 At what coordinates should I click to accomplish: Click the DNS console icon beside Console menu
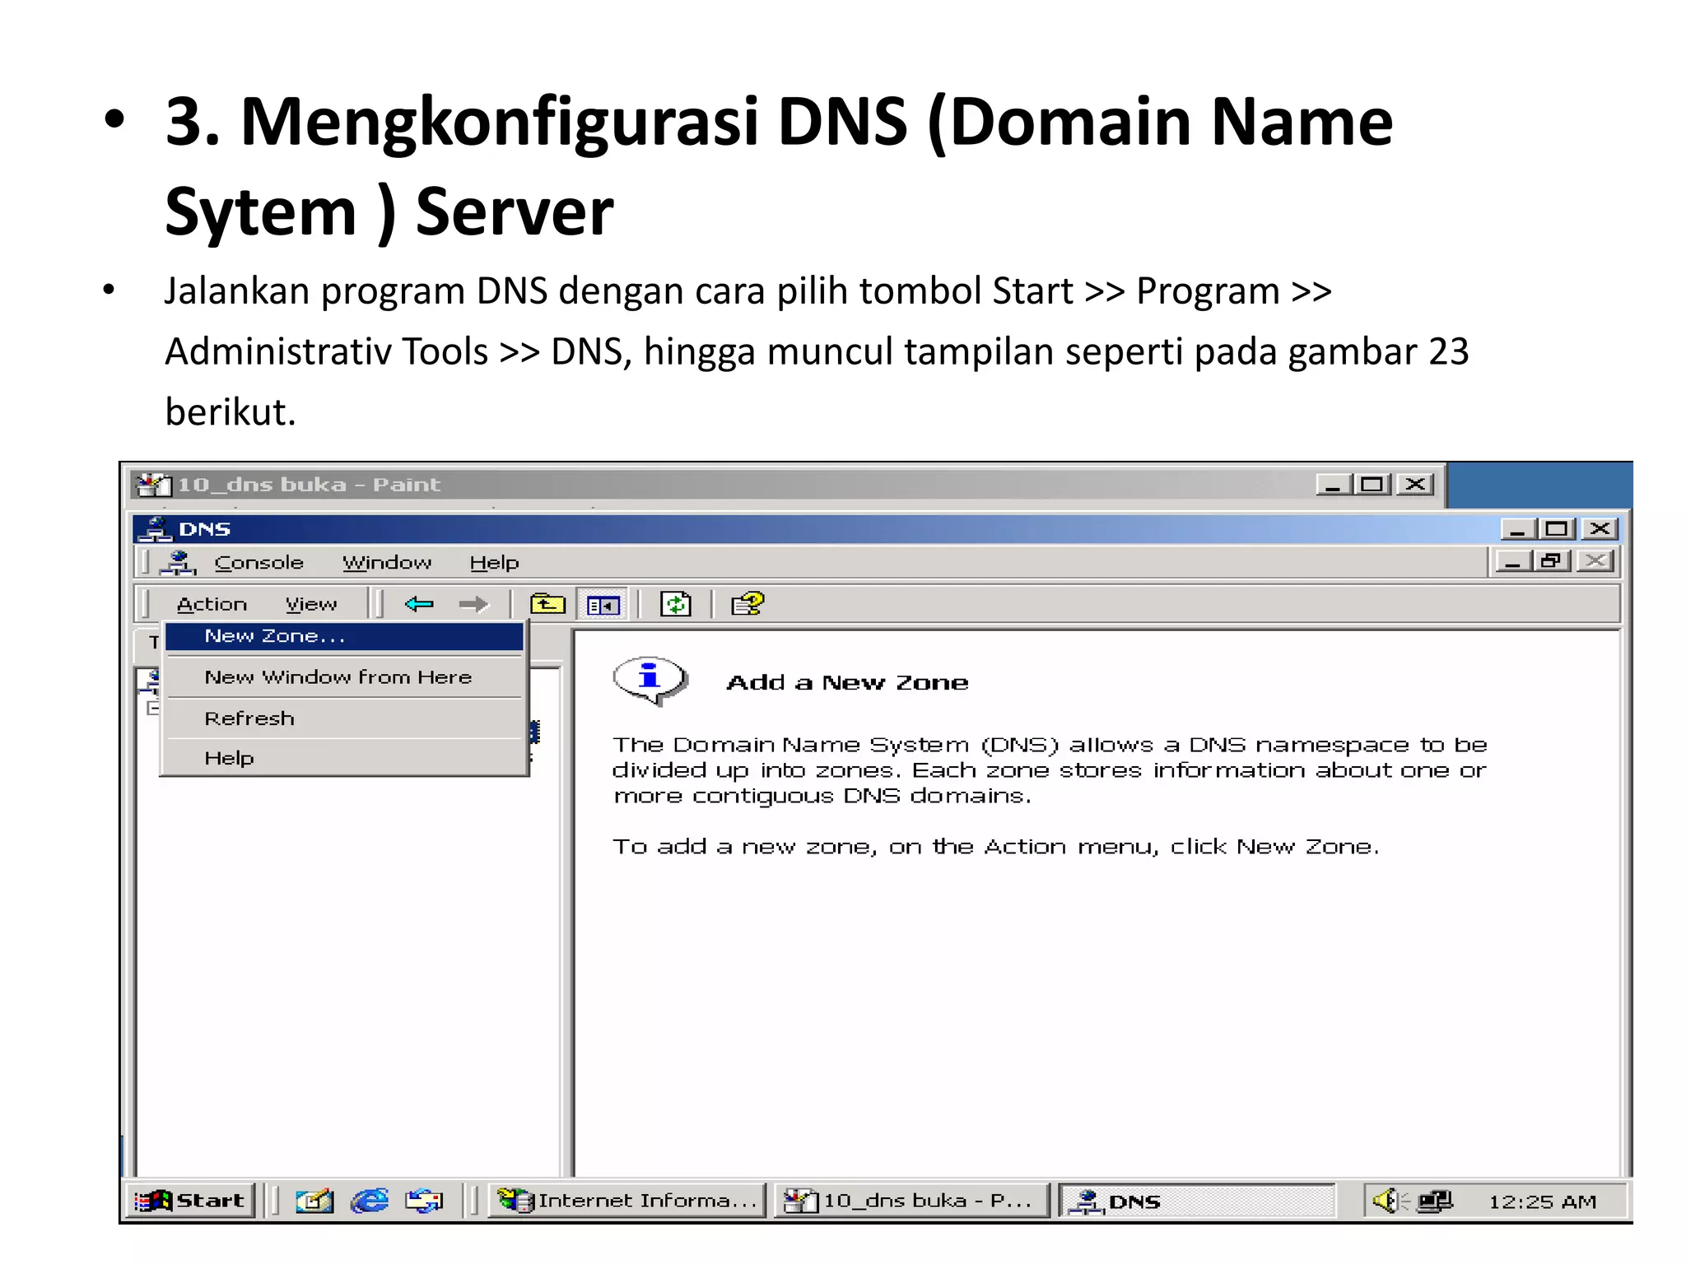coord(177,563)
